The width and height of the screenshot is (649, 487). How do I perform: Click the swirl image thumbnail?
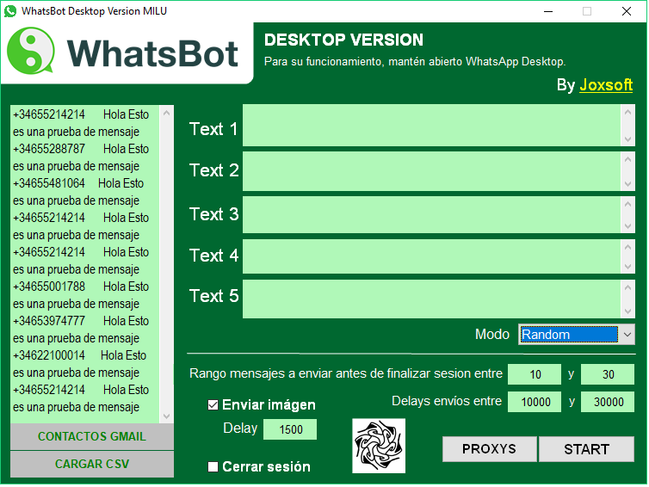pos(379,446)
